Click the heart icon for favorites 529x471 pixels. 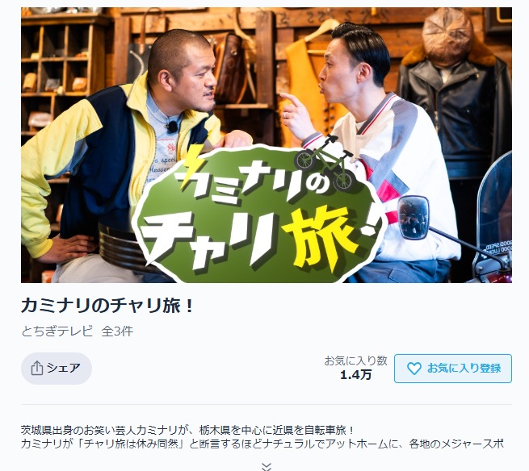pos(414,369)
